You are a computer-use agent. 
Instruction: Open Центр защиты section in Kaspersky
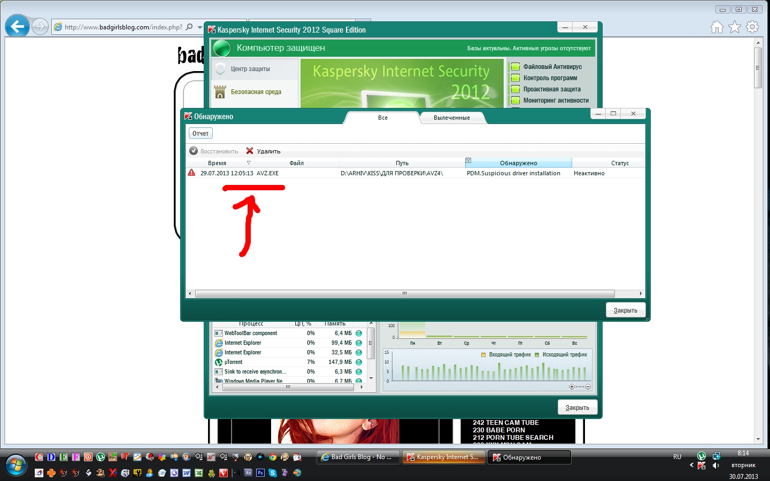pyautogui.click(x=255, y=69)
